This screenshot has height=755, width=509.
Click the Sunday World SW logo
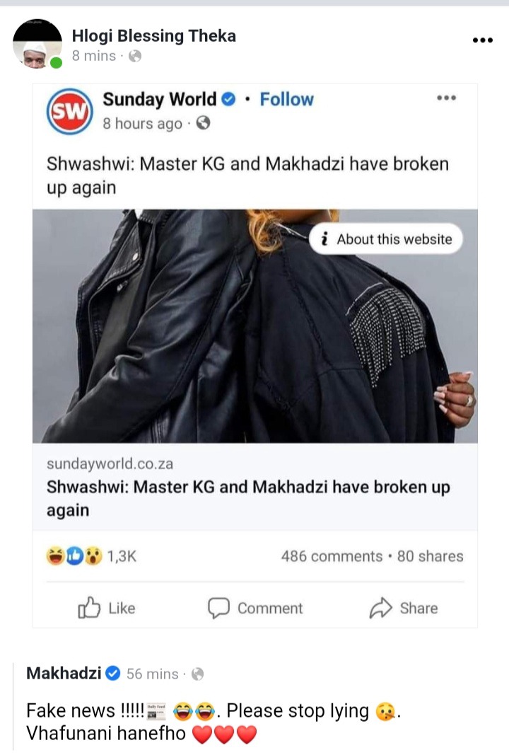coord(70,111)
